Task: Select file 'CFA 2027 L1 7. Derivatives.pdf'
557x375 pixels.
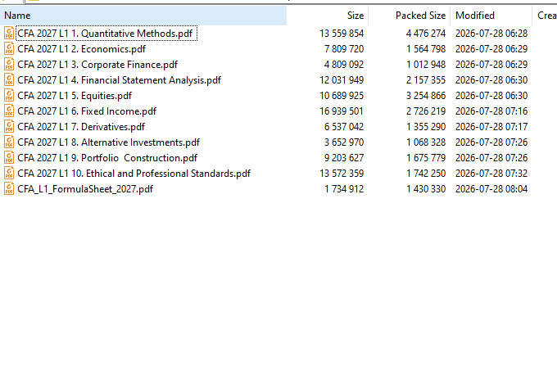Action: tap(81, 127)
